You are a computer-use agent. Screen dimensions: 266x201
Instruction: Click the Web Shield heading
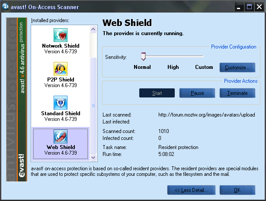click(x=127, y=23)
